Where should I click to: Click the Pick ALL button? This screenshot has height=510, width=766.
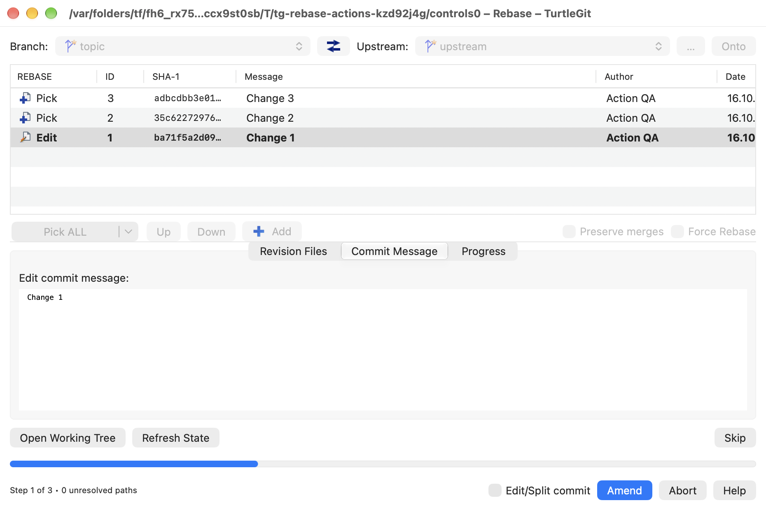[65, 232]
